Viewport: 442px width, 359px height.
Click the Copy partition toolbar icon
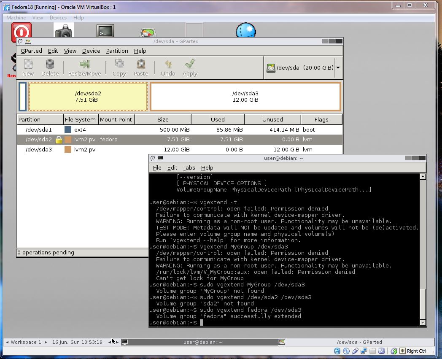(119, 64)
